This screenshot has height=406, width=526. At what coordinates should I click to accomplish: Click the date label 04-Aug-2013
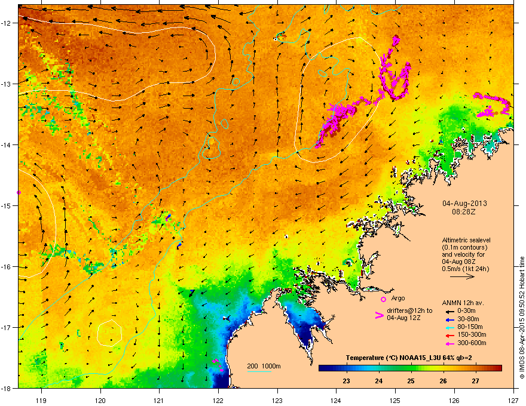click(x=464, y=204)
